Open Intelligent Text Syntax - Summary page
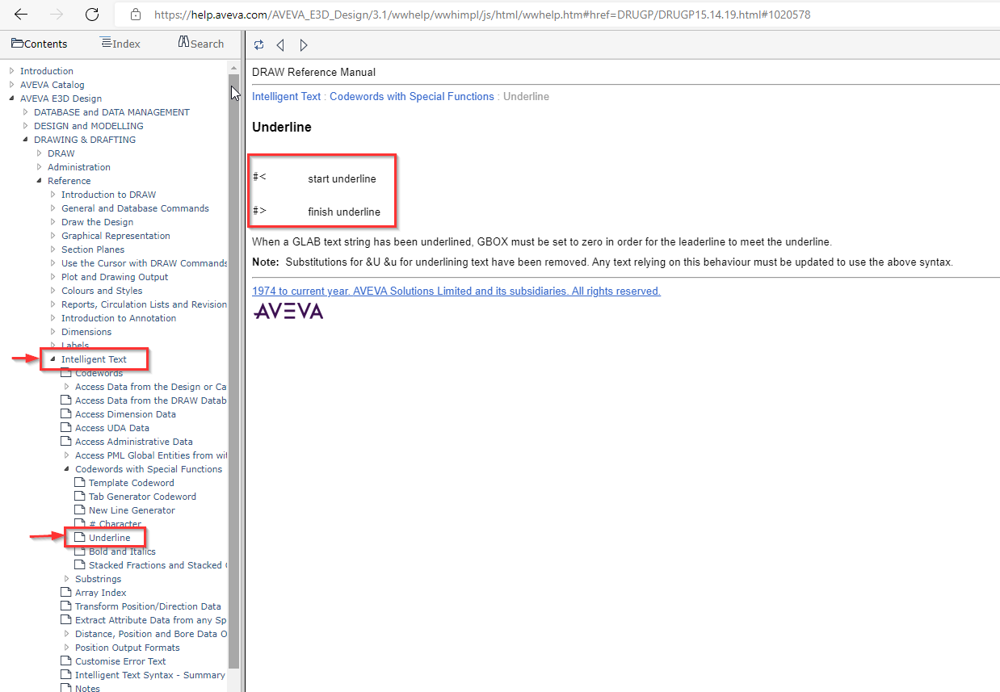The width and height of the screenshot is (1000, 692). click(150, 675)
